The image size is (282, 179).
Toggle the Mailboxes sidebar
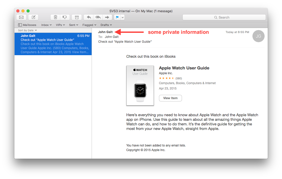(x=27, y=25)
